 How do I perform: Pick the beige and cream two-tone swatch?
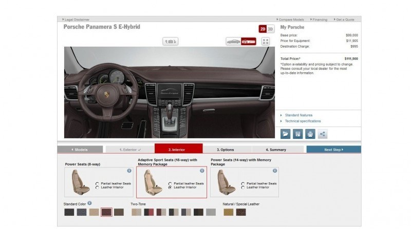136,212
